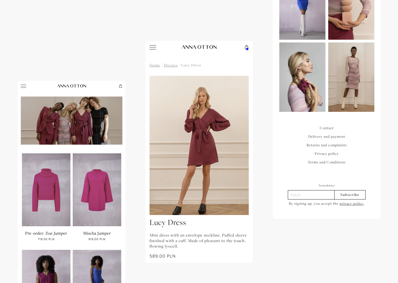Click Mischa Jumper title
The width and height of the screenshot is (398, 283).
(97, 233)
